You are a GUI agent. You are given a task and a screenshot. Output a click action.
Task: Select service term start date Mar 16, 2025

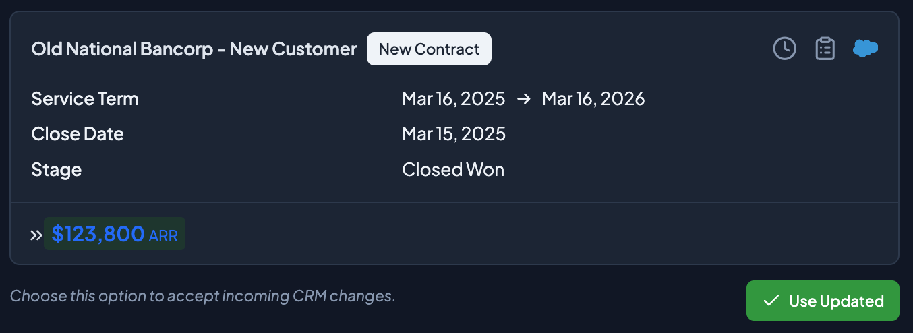tap(453, 99)
